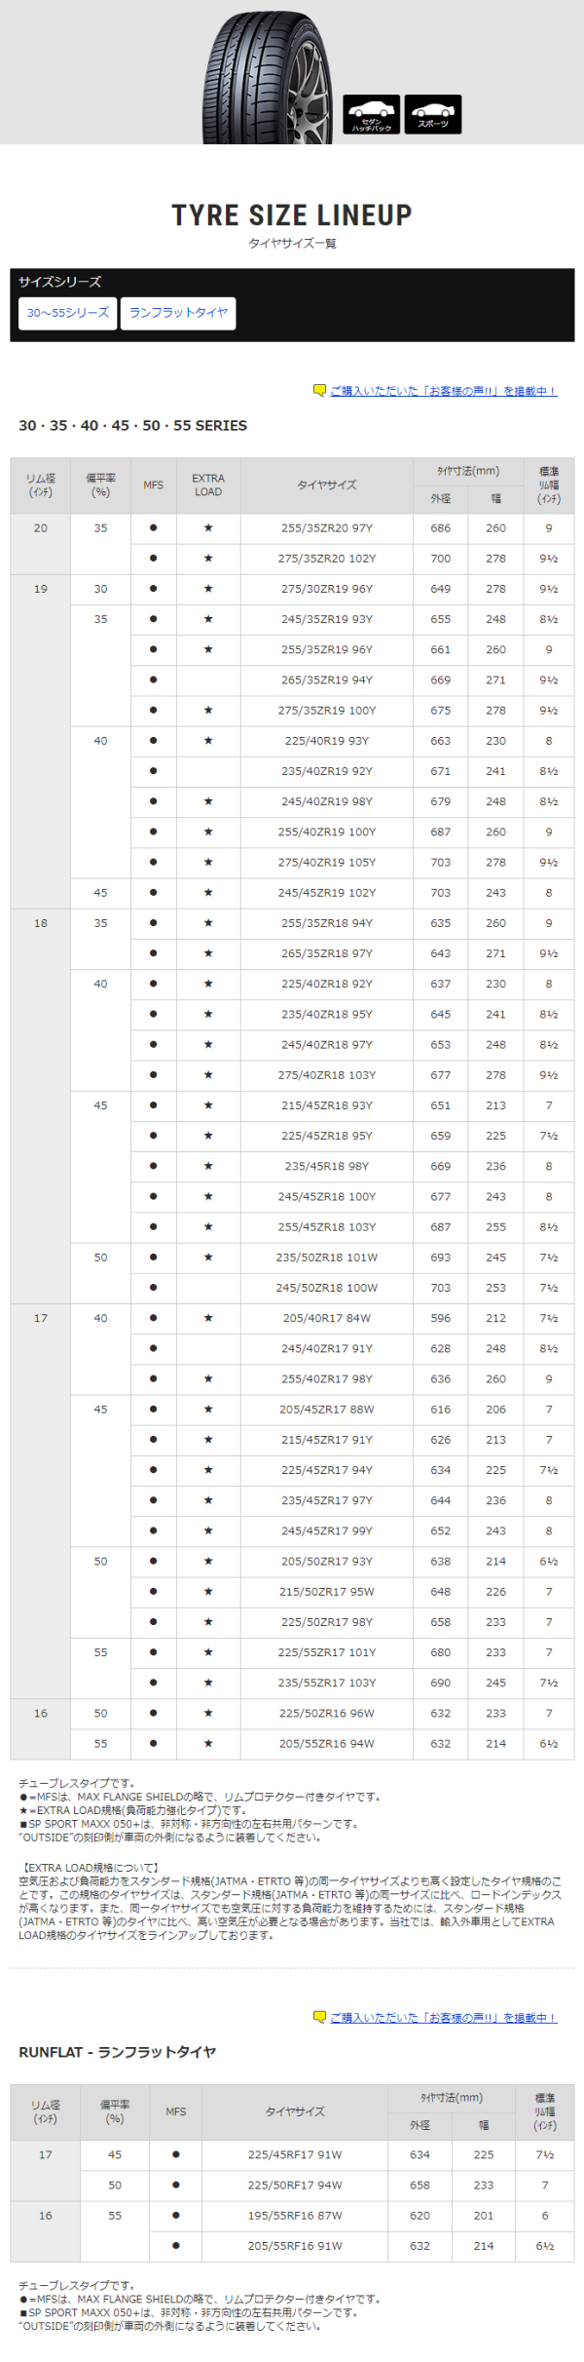Click the MFS header in series table
This screenshot has height=2362, width=584.
pyautogui.click(x=154, y=485)
